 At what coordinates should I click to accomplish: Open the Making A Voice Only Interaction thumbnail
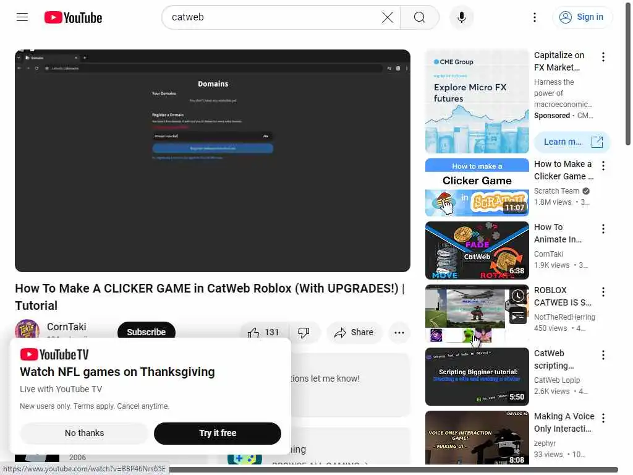(477, 437)
